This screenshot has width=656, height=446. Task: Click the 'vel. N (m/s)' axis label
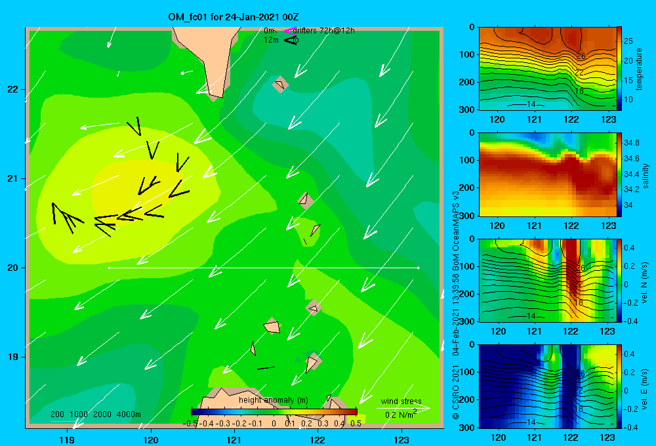645,283
